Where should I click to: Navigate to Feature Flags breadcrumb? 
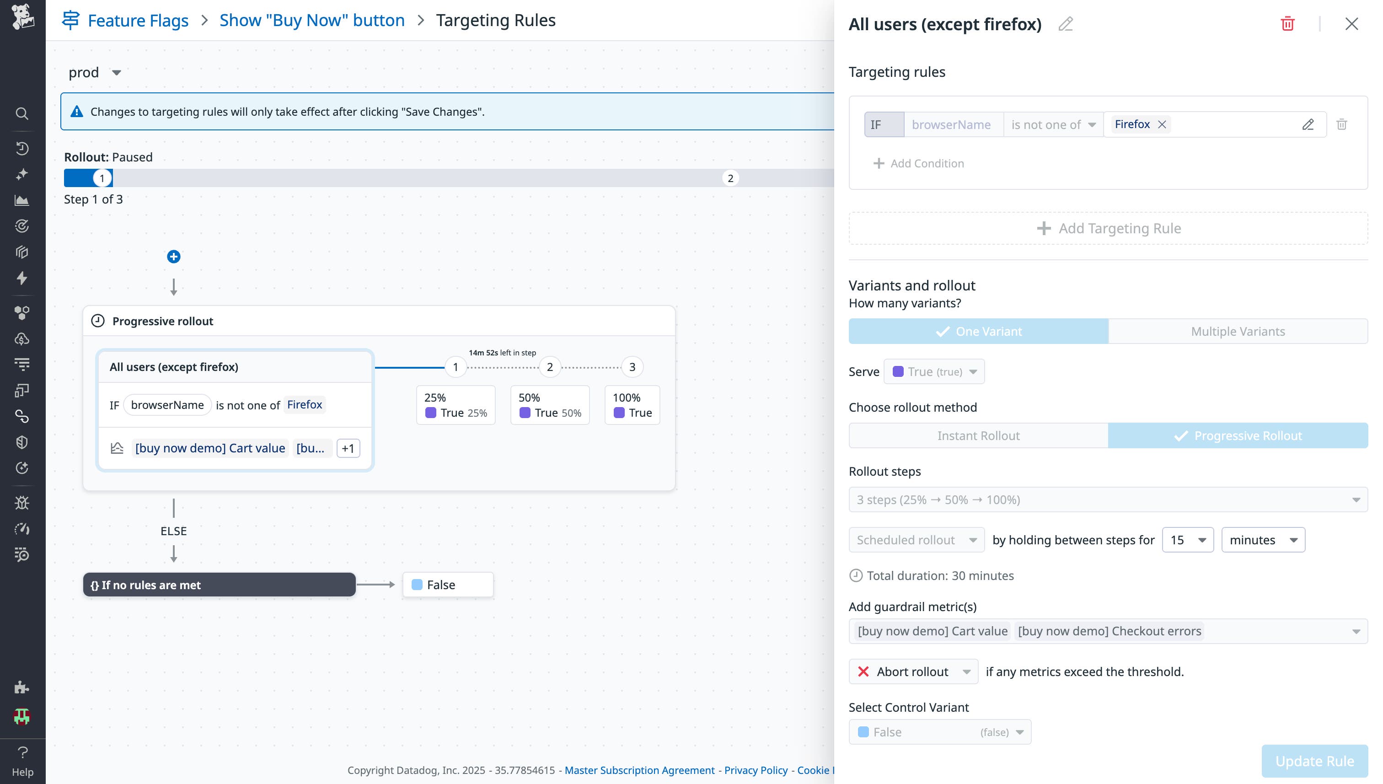[138, 20]
